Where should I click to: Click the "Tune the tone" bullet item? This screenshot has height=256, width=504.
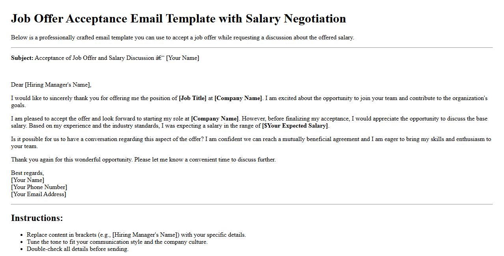[x=117, y=242]
